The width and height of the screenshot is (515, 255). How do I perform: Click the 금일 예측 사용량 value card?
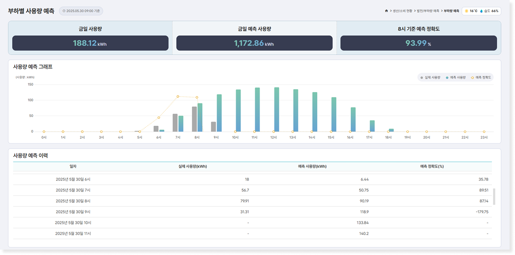(254, 43)
